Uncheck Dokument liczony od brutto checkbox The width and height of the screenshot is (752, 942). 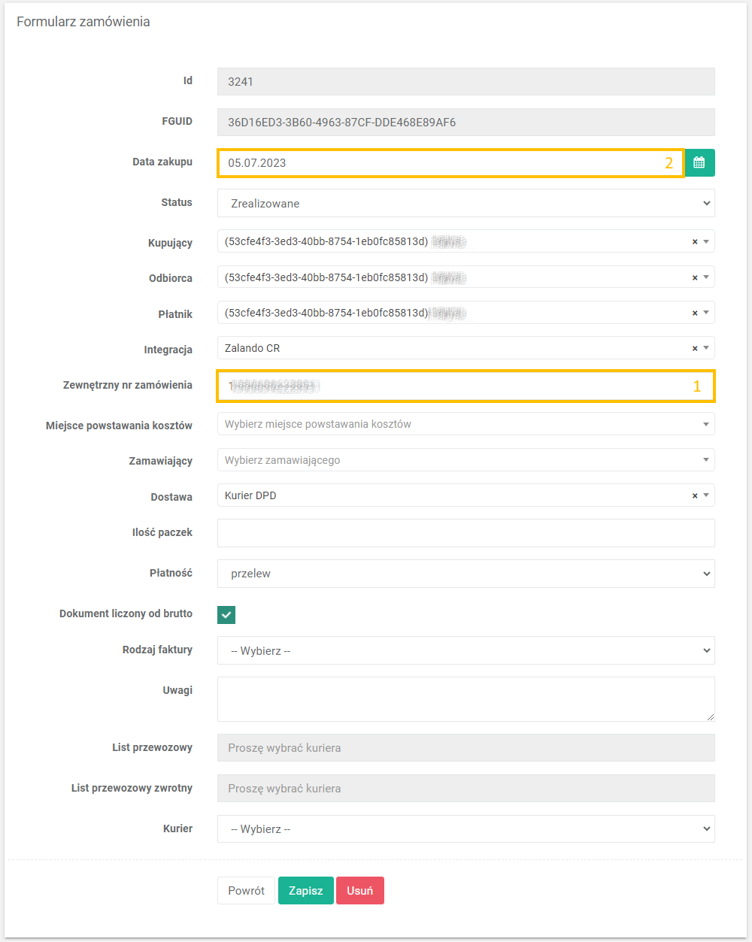point(226,615)
